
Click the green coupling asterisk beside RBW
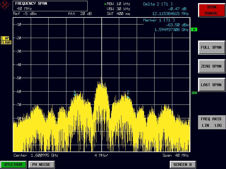[106, 4]
